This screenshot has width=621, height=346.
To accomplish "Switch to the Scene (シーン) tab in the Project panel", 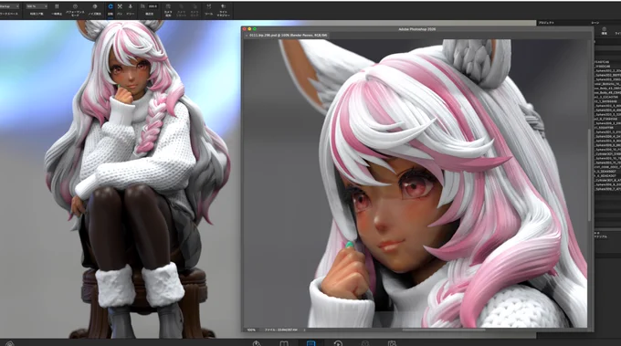I will point(595,23).
